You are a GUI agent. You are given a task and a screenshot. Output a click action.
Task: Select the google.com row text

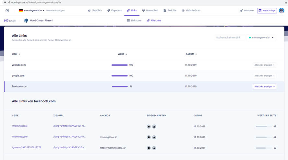(18, 75)
